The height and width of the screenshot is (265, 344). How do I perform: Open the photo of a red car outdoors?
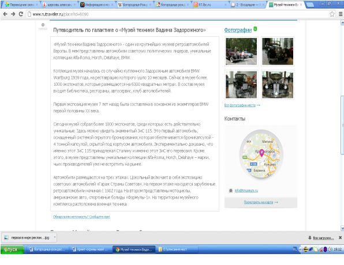[241, 51]
